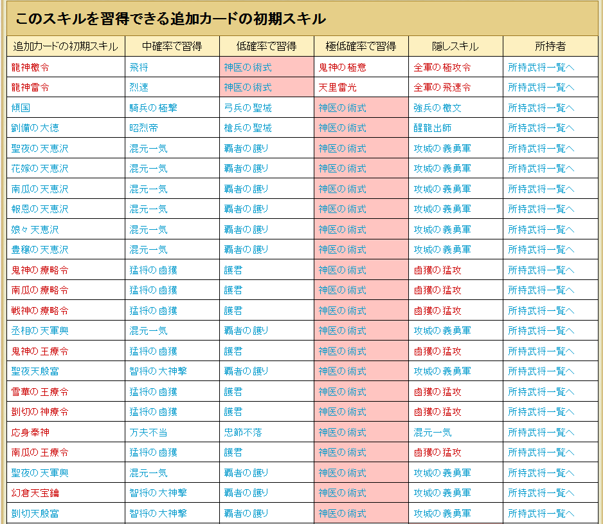Select 全軍の飛速令 hidden skill link

point(442,88)
